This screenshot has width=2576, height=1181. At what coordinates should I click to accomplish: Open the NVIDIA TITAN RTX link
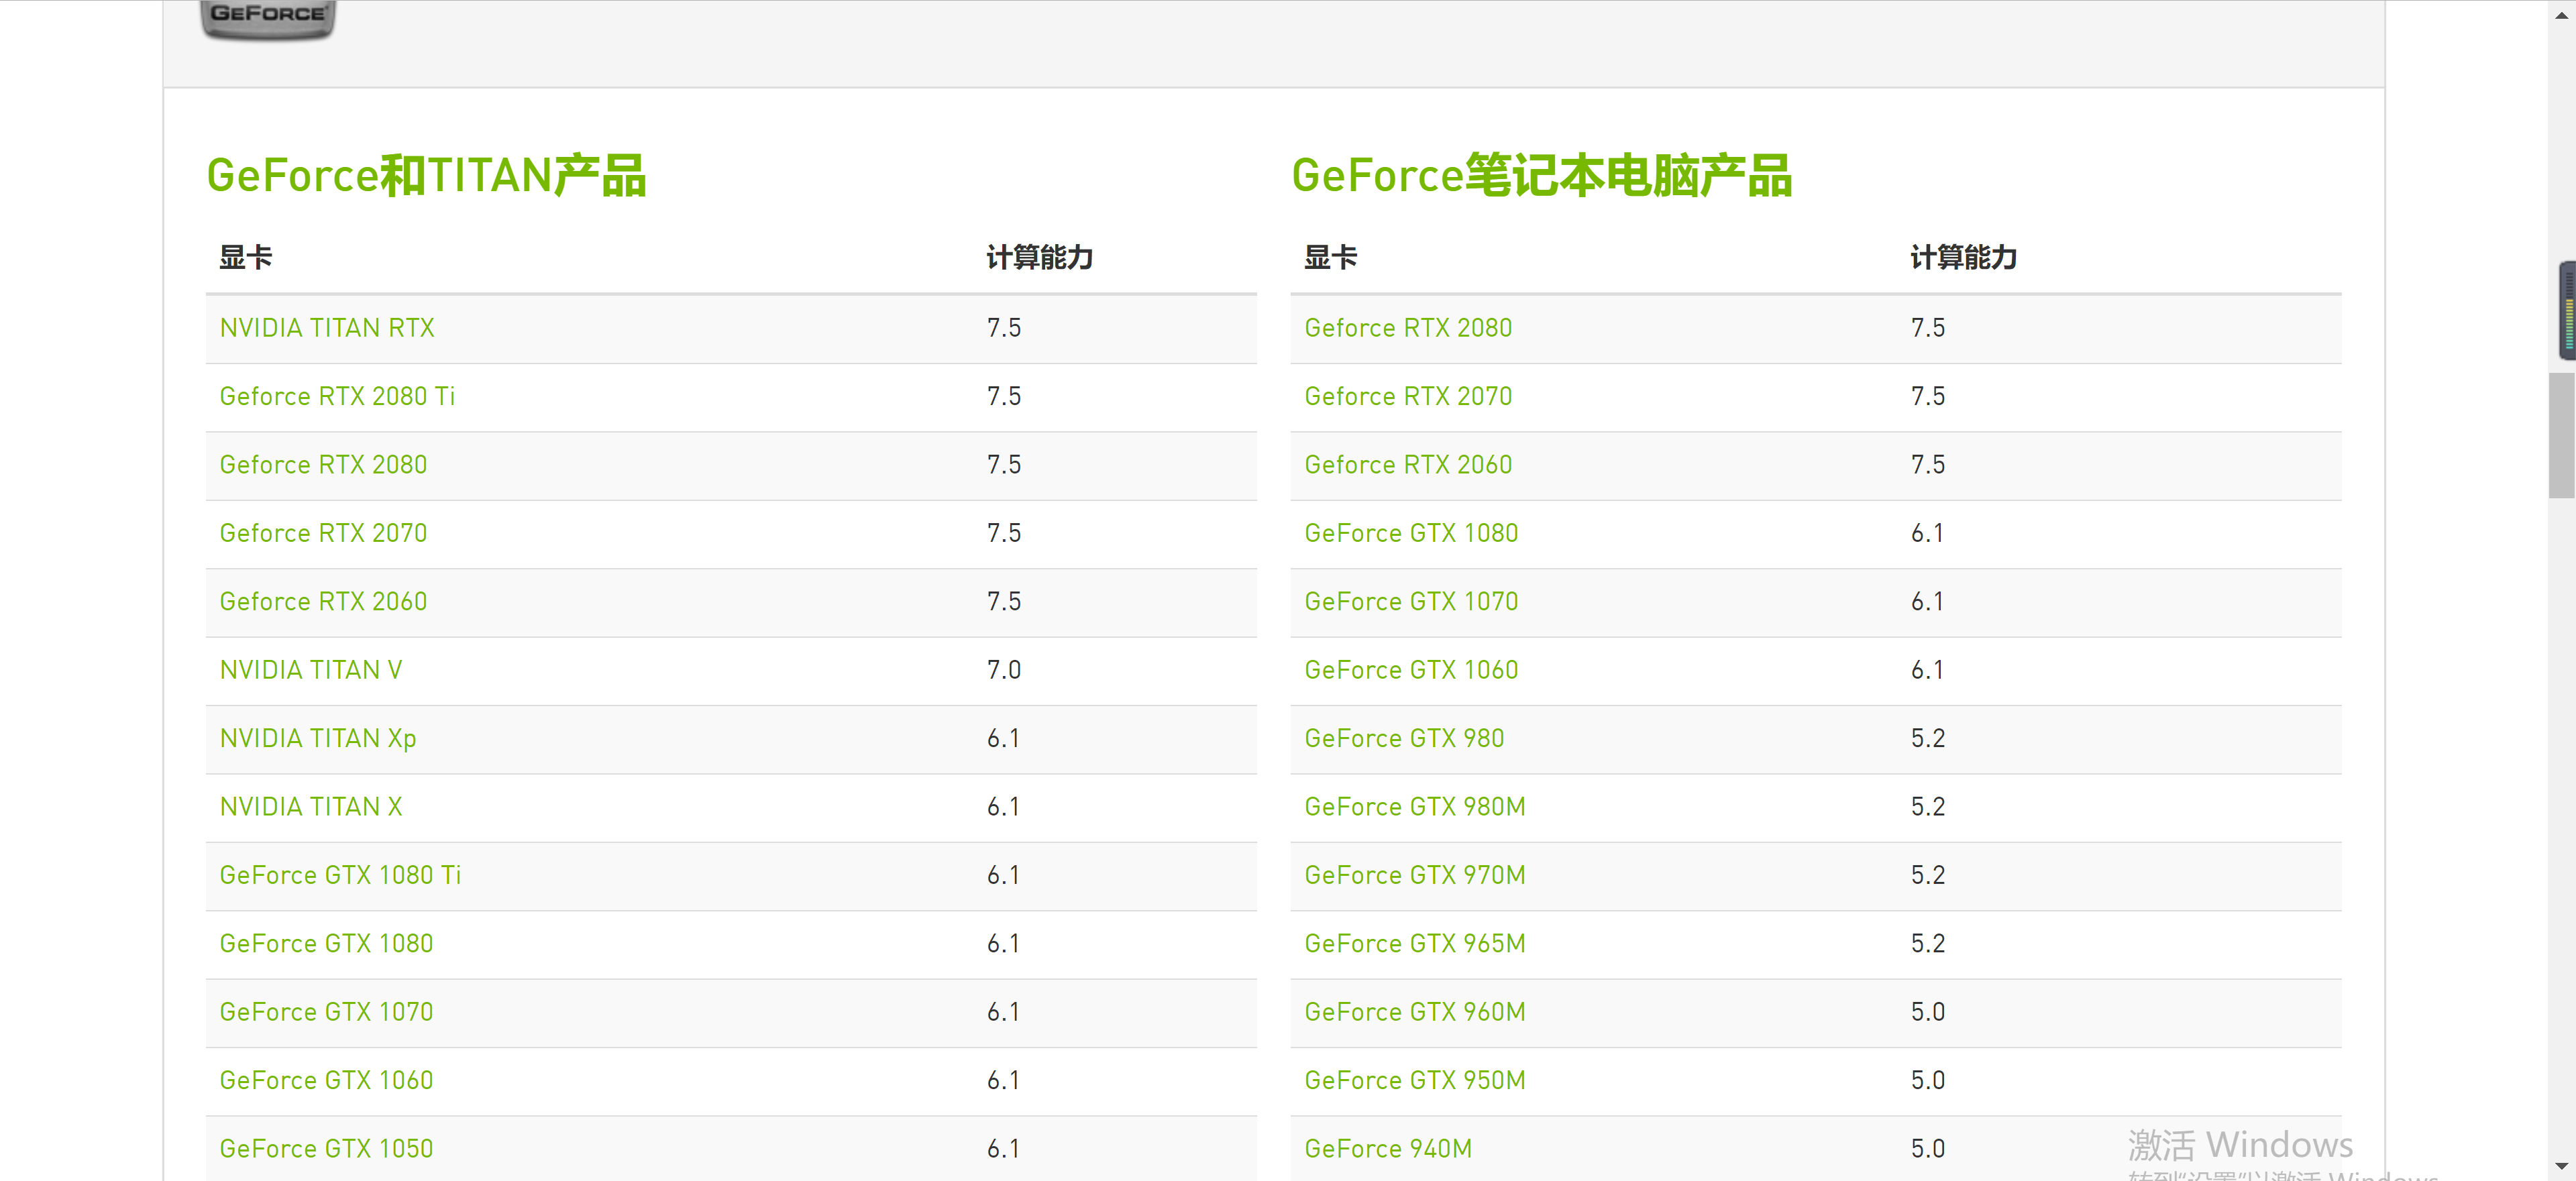click(326, 328)
